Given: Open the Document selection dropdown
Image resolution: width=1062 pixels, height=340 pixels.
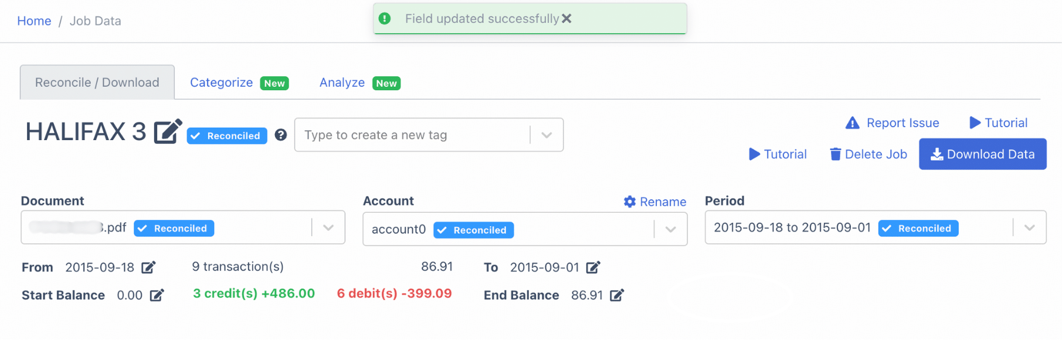Looking at the screenshot, I should (328, 227).
